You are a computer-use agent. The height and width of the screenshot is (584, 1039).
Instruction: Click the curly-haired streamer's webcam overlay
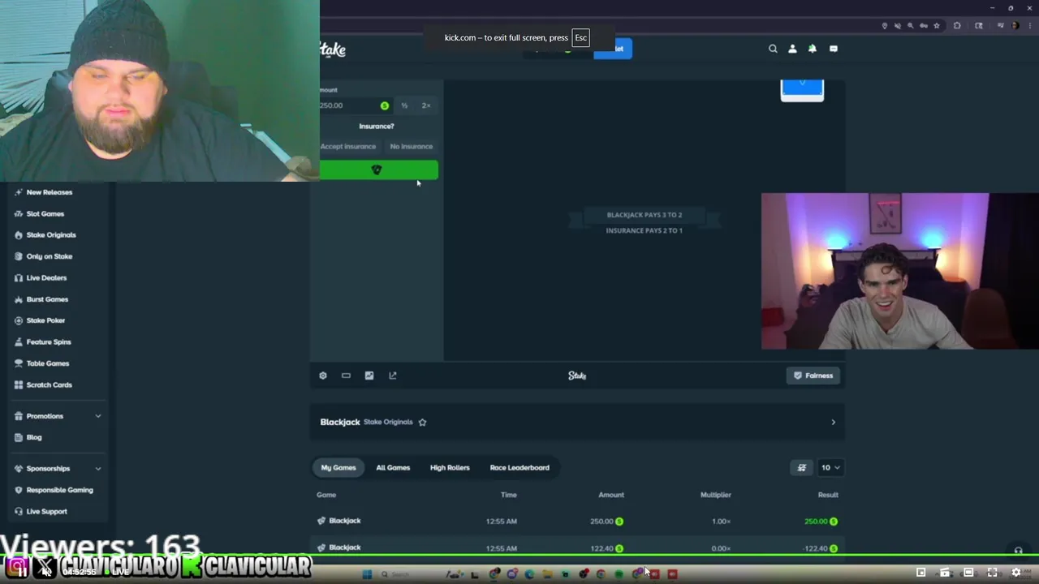(899, 271)
